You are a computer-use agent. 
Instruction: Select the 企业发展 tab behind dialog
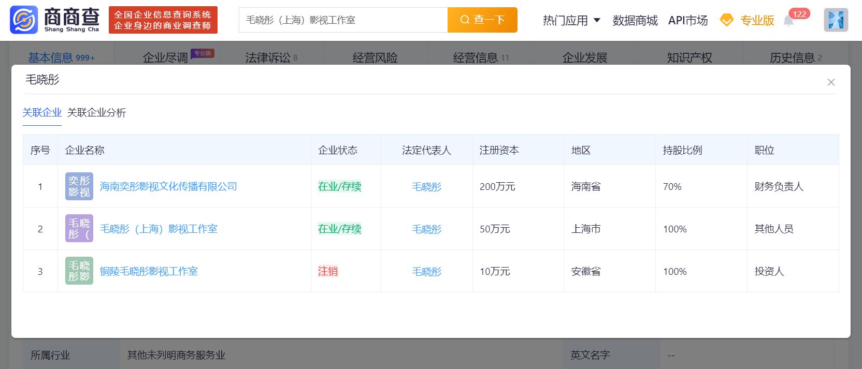click(x=585, y=57)
